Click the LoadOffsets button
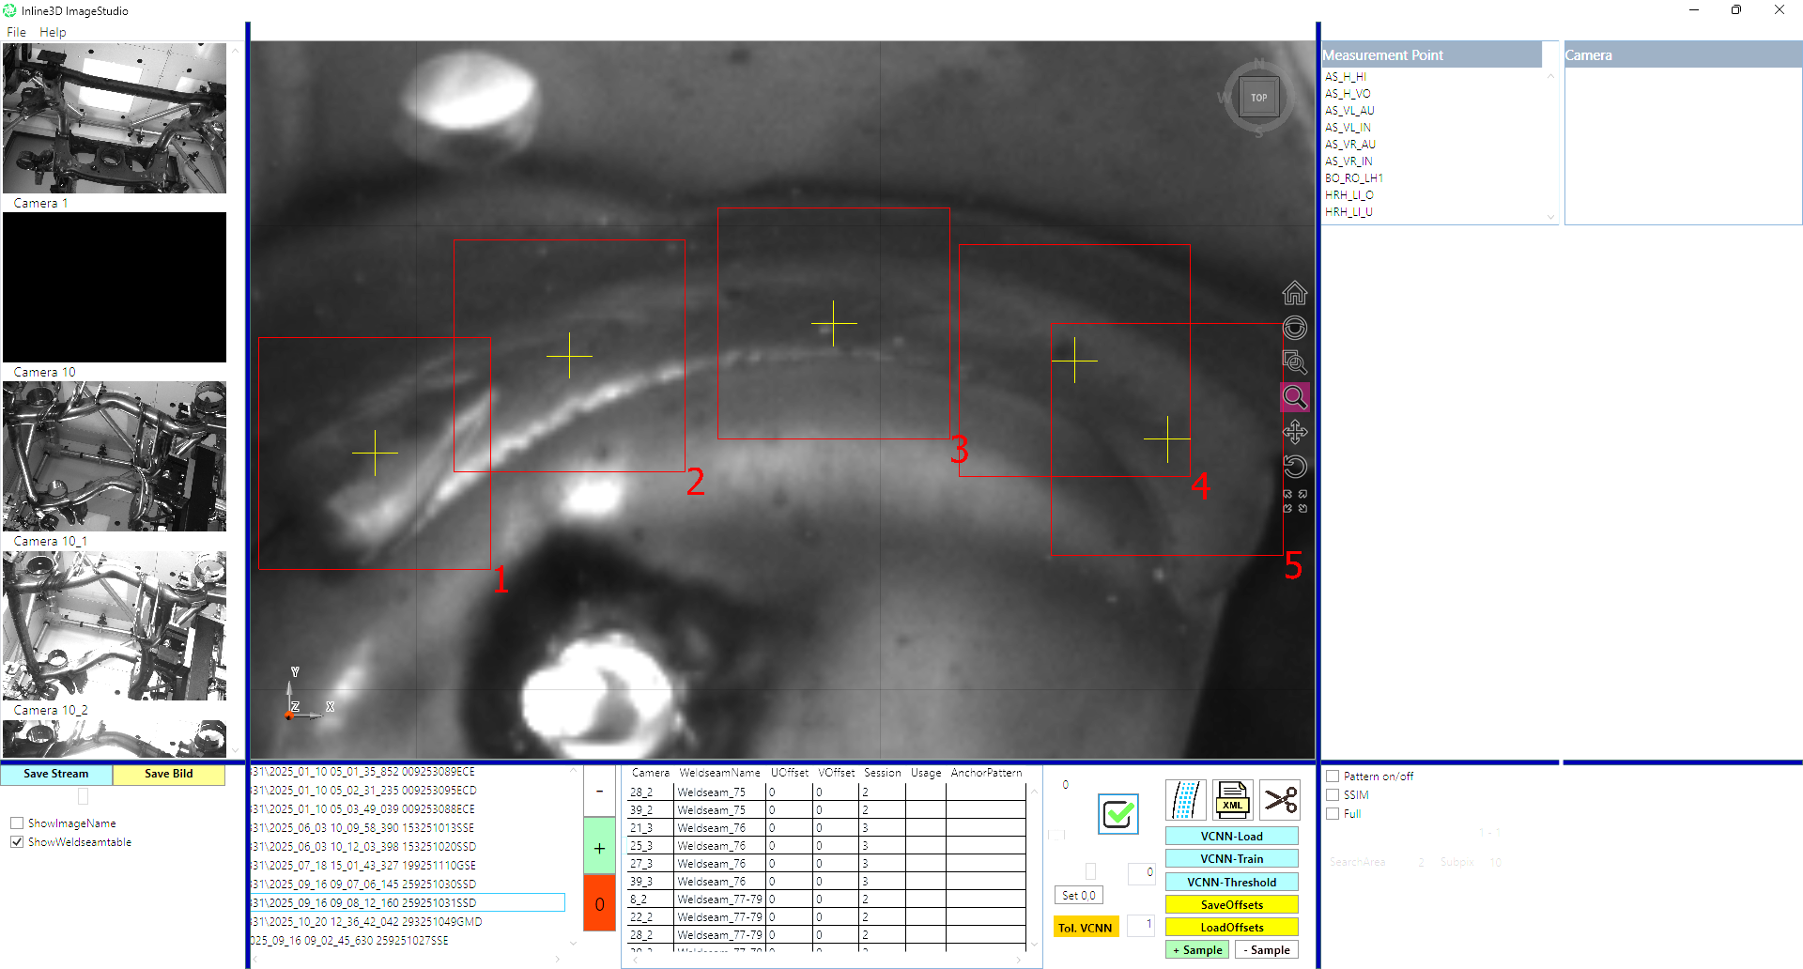The image size is (1803, 969). (1232, 928)
